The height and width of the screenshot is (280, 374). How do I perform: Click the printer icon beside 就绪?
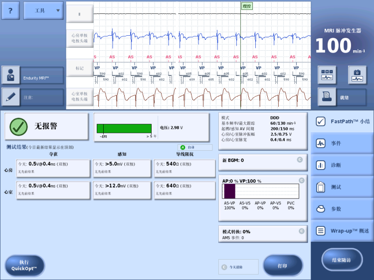[327, 96]
